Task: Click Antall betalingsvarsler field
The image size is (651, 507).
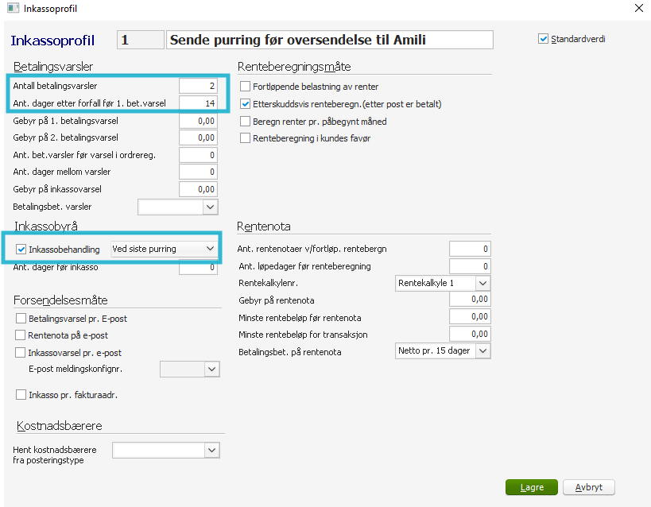Action: pyautogui.click(x=199, y=86)
